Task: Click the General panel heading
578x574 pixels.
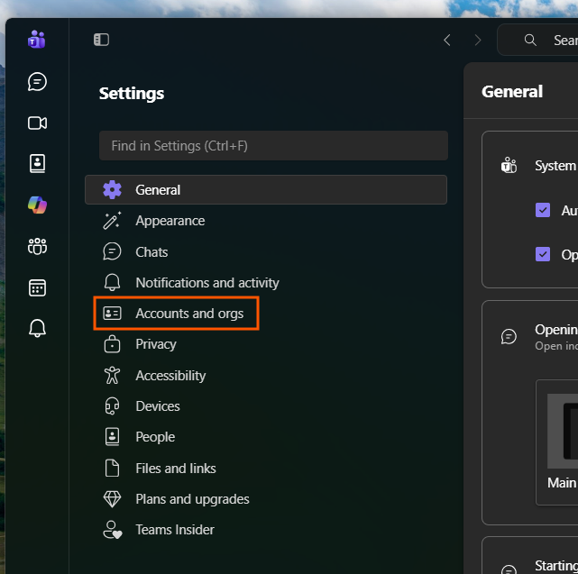Action: [x=512, y=92]
